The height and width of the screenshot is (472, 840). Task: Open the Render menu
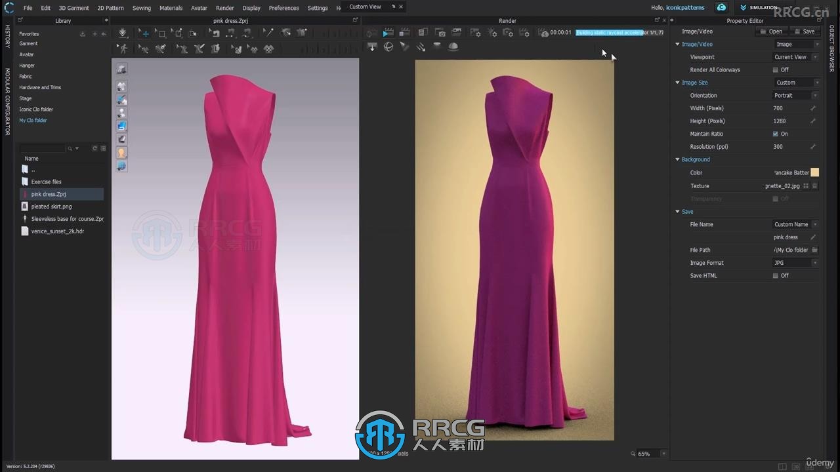click(224, 8)
